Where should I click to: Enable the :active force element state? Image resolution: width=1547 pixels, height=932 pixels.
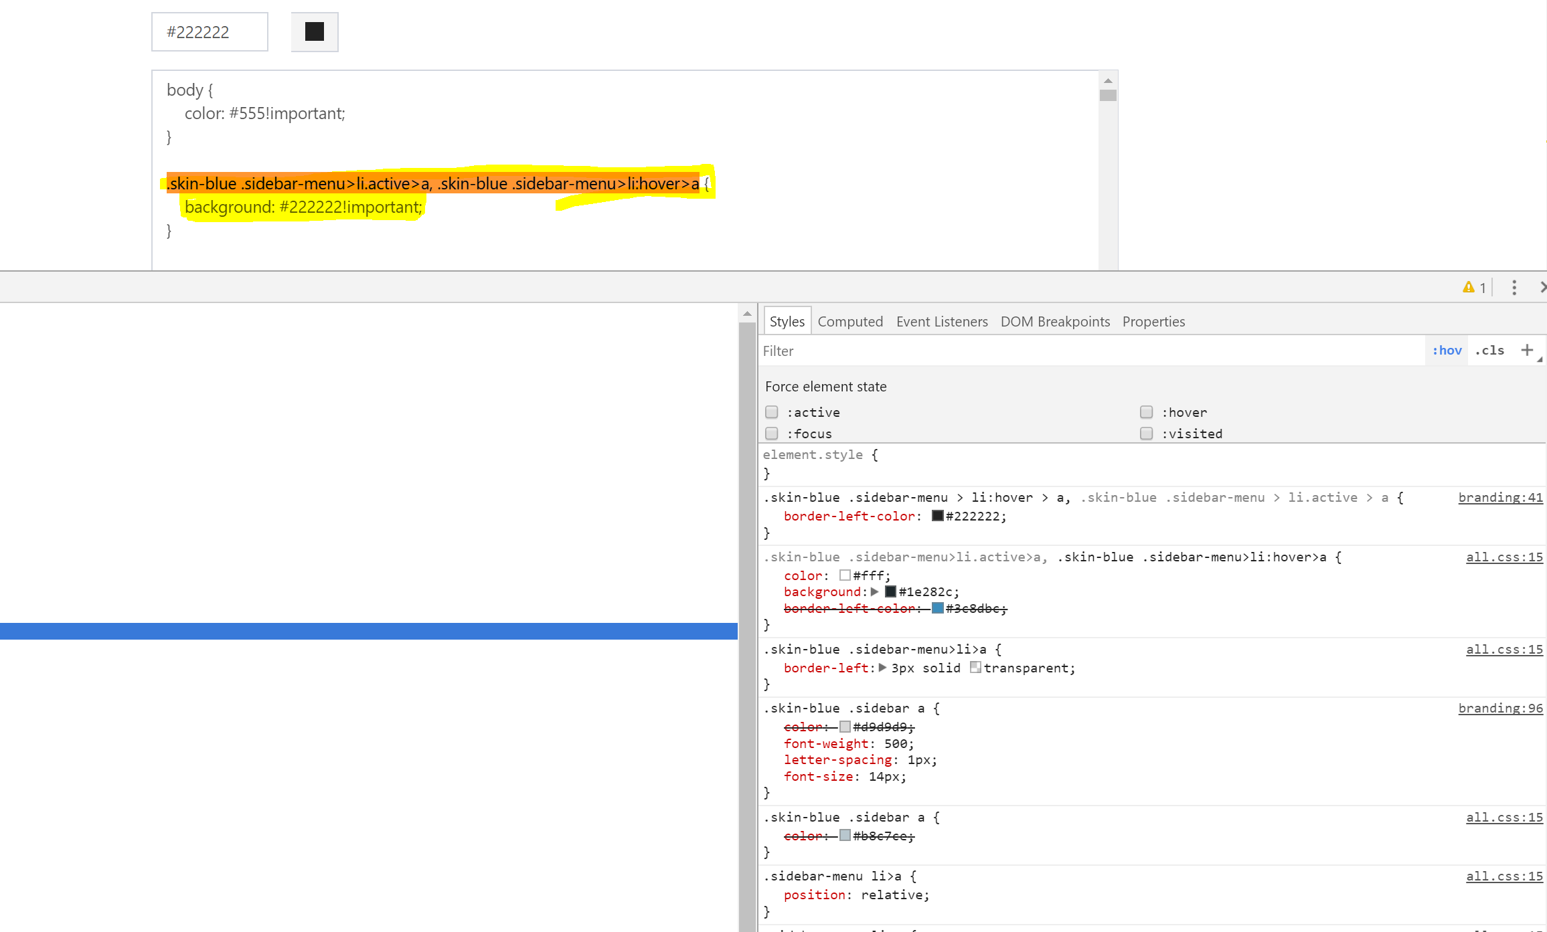coord(771,412)
